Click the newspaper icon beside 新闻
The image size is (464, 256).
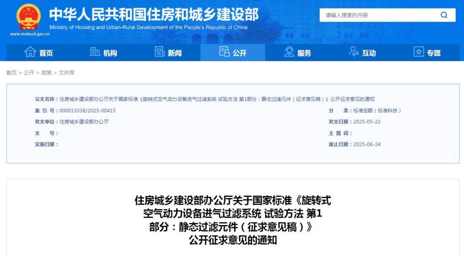159,52
